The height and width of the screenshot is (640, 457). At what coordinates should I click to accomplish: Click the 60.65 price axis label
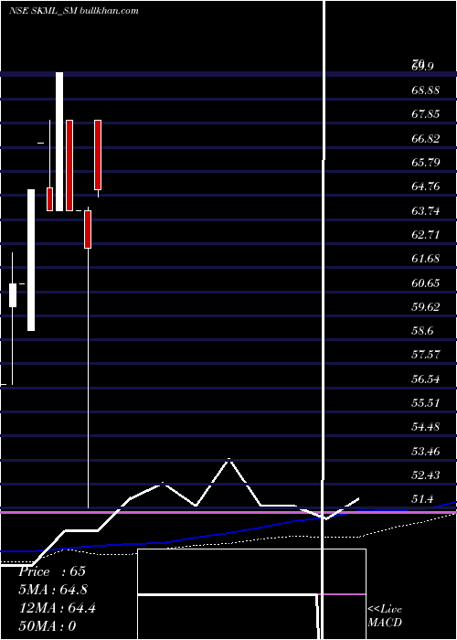click(x=426, y=283)
